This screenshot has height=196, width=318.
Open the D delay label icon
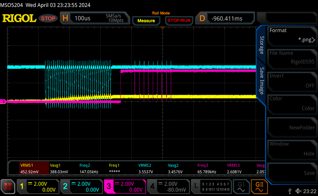pyautogui.click(x=202, y=18)
